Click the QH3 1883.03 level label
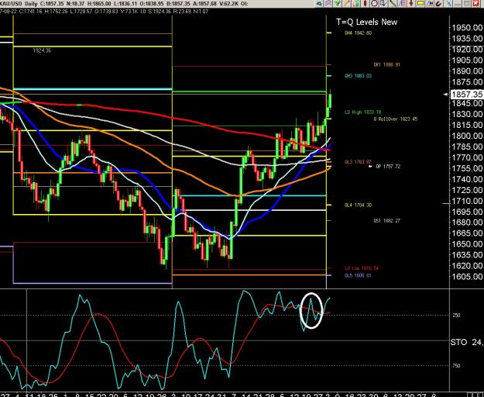 [x=358, y=76]
